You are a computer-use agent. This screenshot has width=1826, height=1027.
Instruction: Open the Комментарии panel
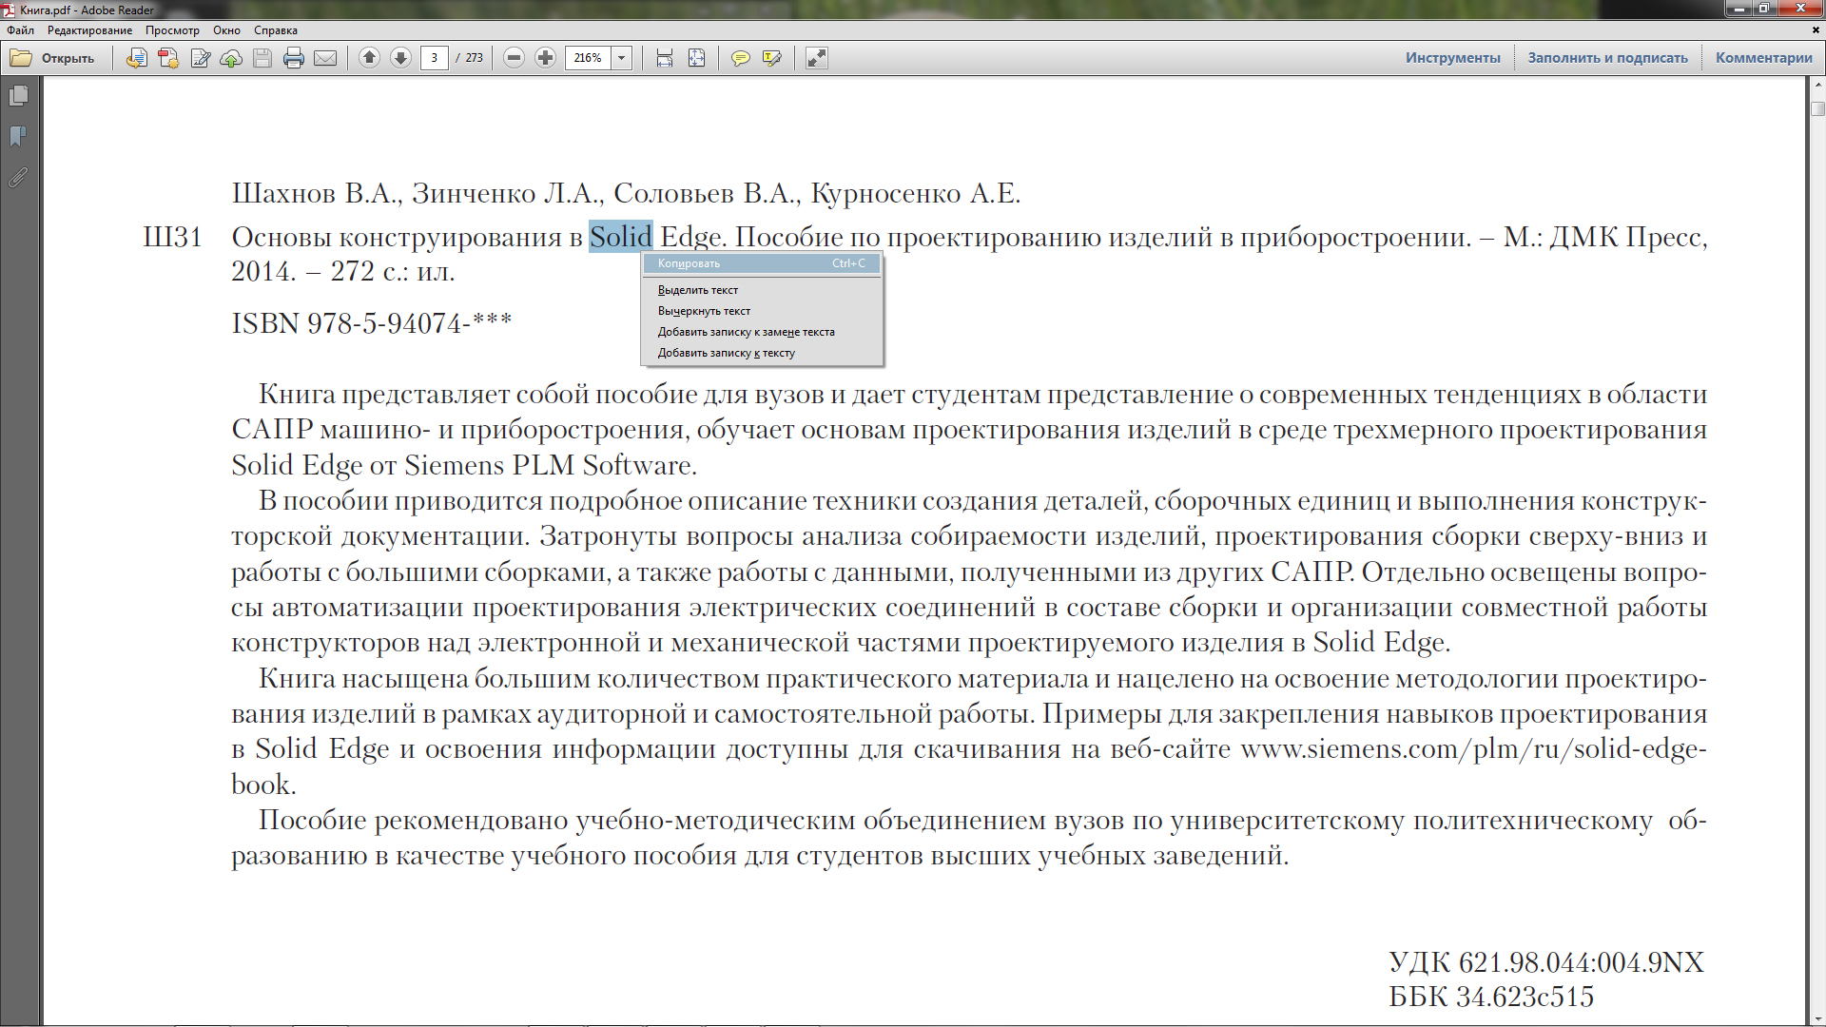point(1764,58)
